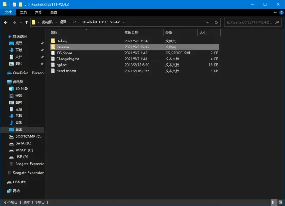The width and height of the screenshot is (285, 206).
Task: Select the Changelog.txt file icon
Action: coord(53,59)
